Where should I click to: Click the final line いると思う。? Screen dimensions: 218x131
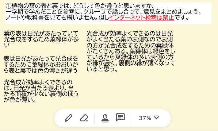(102, 69)
